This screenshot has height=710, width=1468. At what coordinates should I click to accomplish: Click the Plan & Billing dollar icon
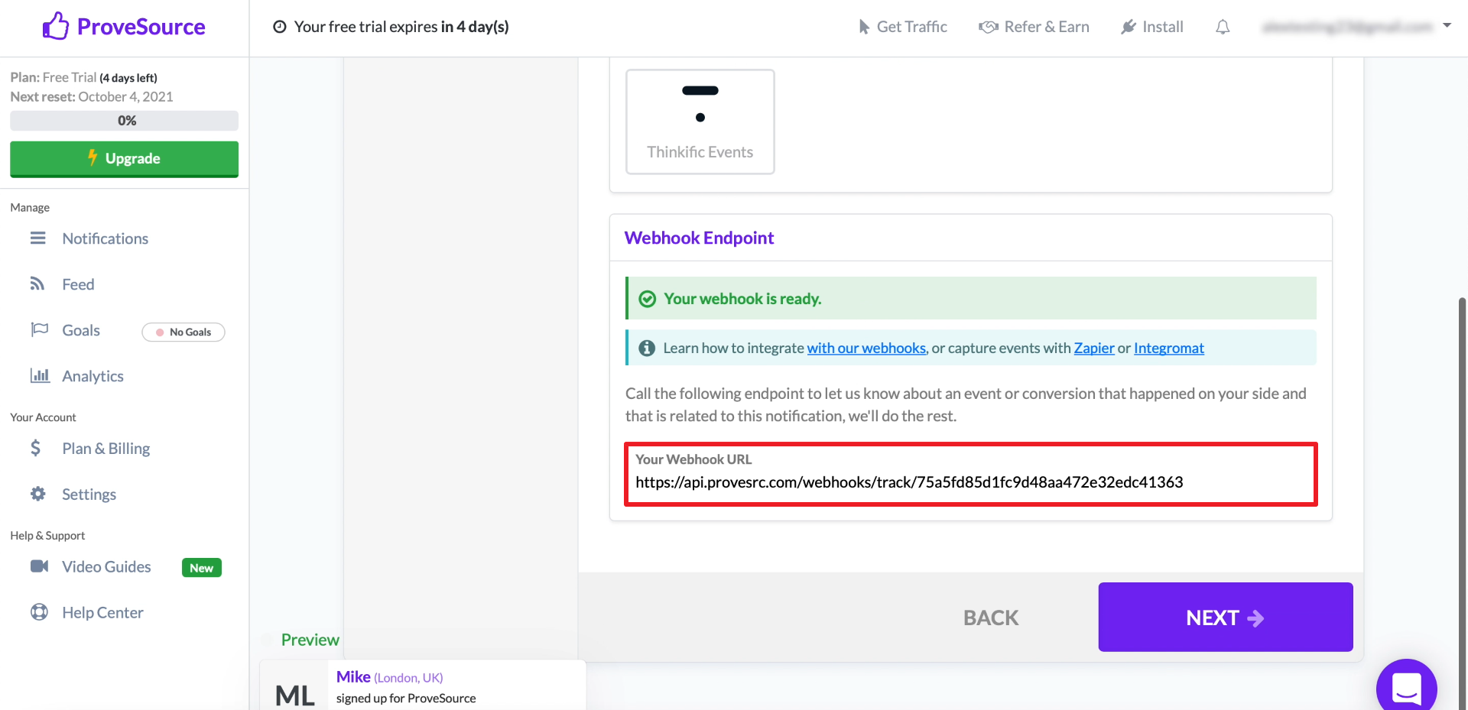[36, 448]
